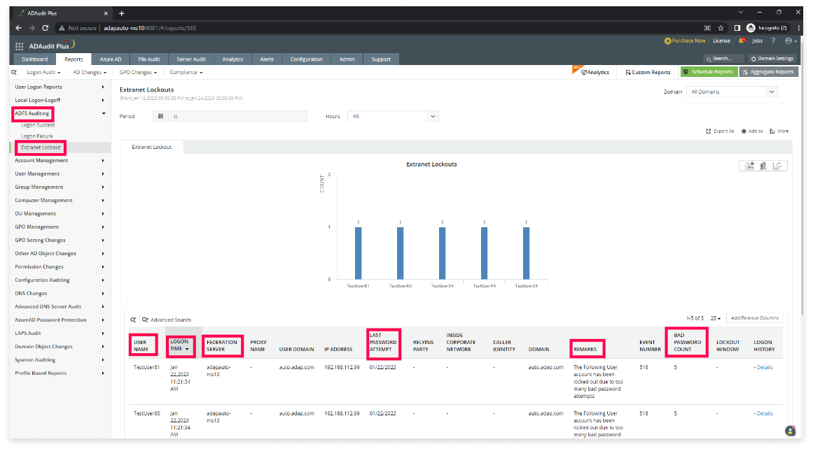This screenshot has height=451, width=813.
Task: Click the add chart icon
Action: click(x=749, y=166)
